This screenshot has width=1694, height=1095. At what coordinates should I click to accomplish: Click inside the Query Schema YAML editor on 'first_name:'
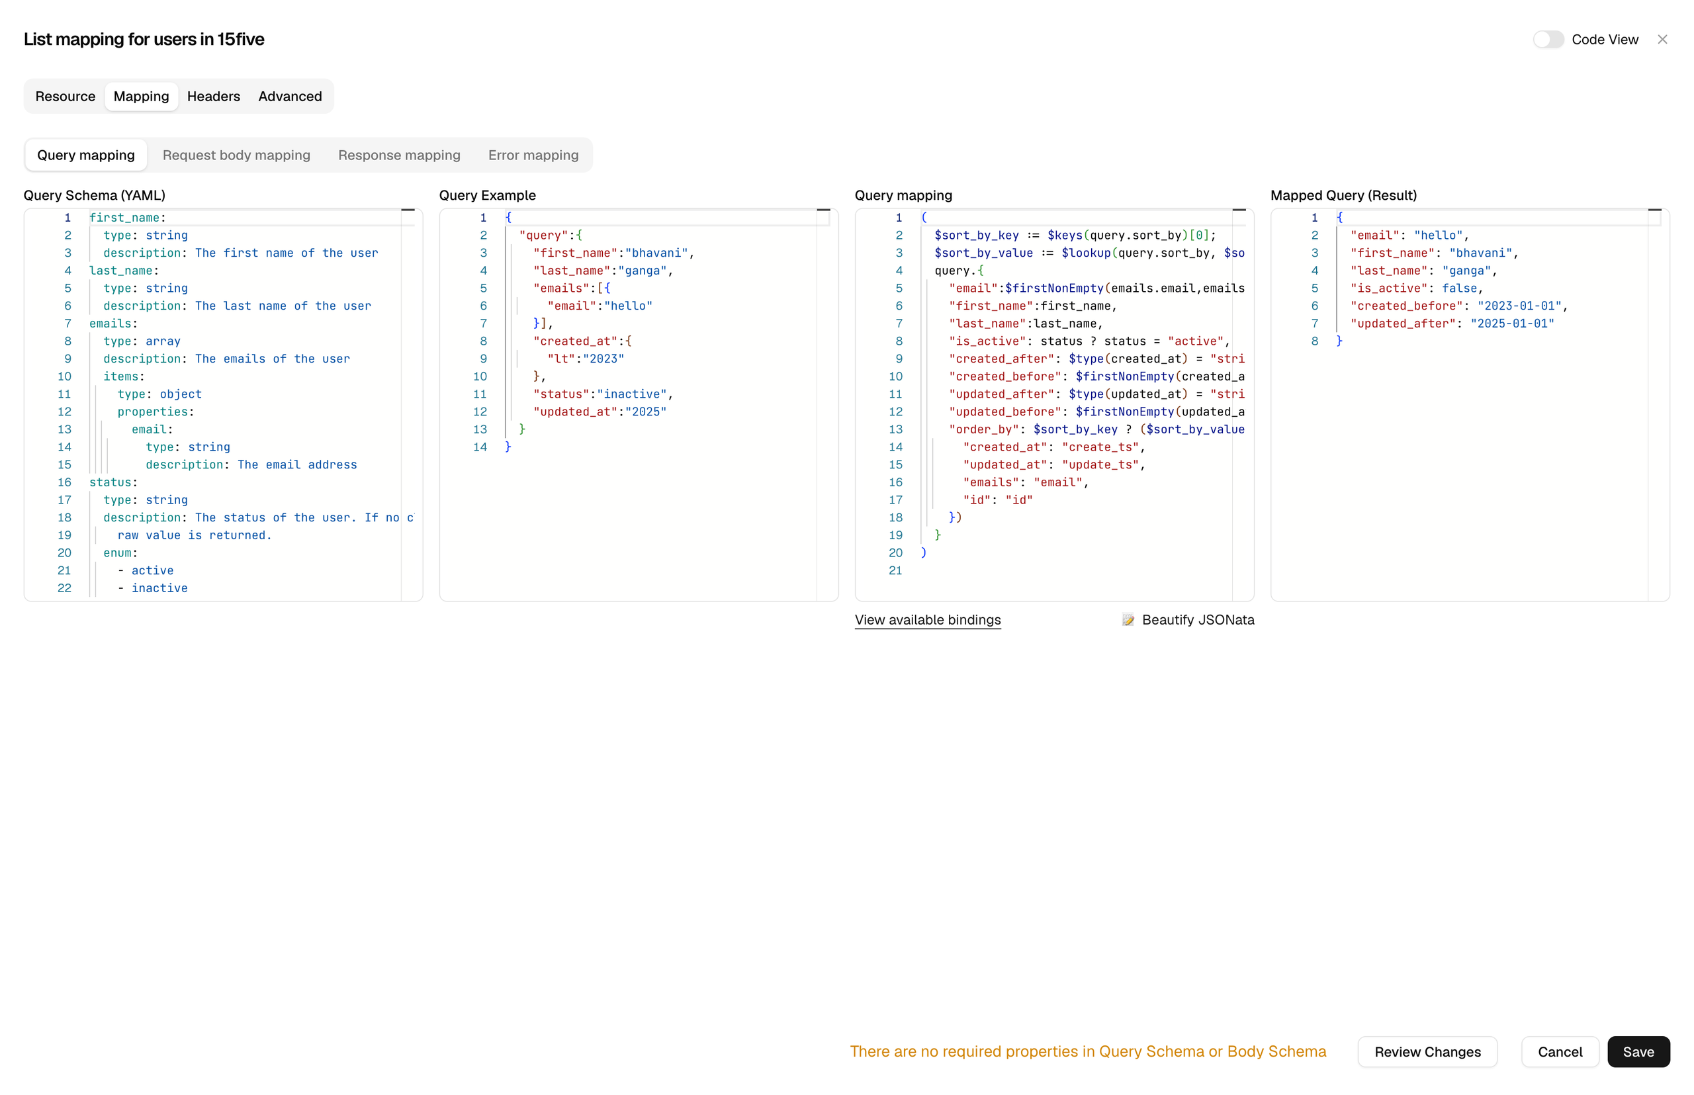(127, 218)
